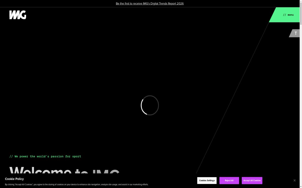Click the word 'menu' in the green tab

(291, 15)
